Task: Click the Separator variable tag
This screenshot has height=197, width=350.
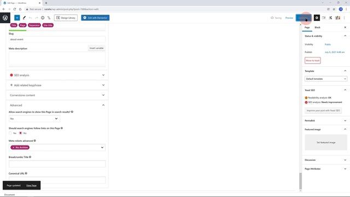Action: tap(34, 25)
